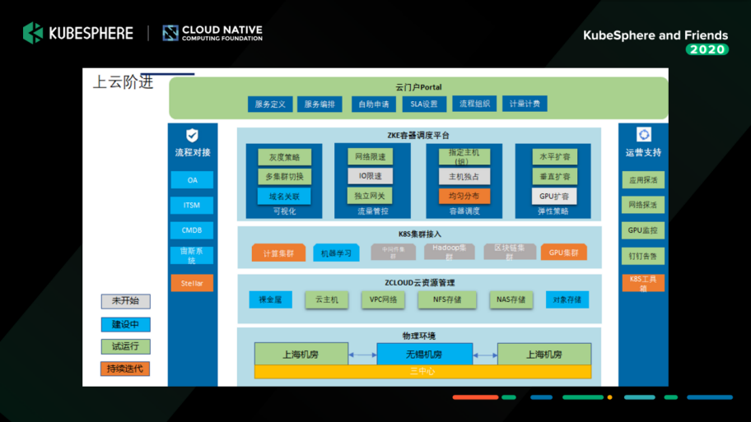The width and height of the screenshot is (751, 422).
Task: Select the orange Stellar box
Action: [192, 283]
